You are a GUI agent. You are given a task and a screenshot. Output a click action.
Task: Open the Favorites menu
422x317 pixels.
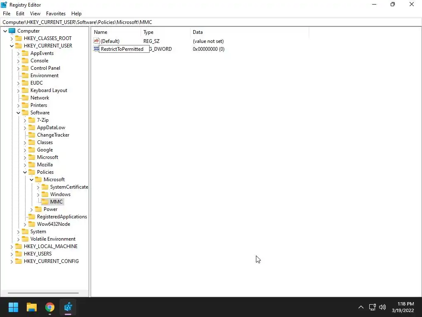point(56,14)
